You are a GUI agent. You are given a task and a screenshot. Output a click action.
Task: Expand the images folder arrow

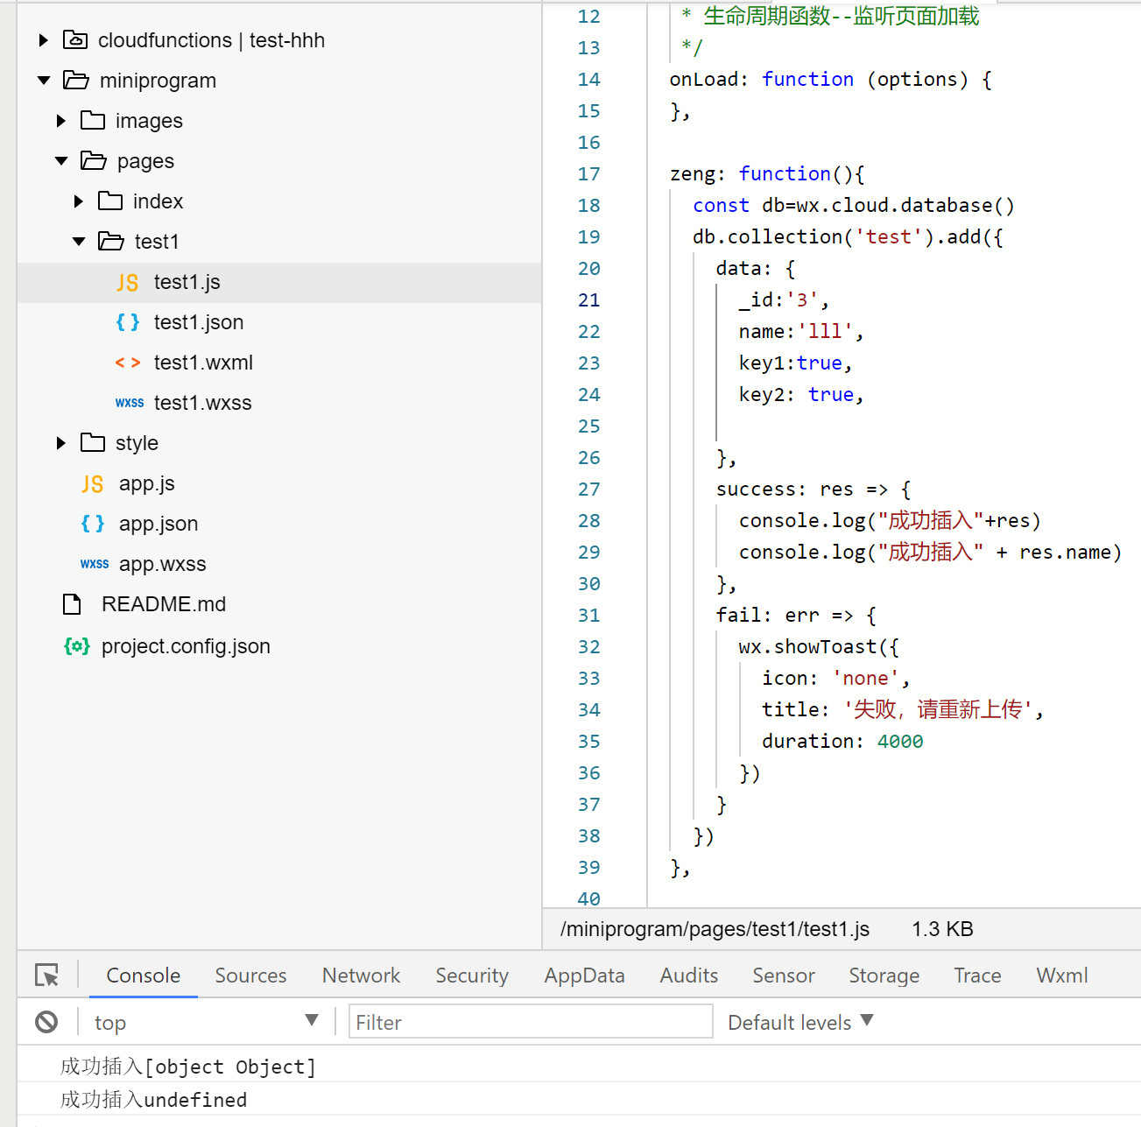pyautogui.click(x=60, y=121)
